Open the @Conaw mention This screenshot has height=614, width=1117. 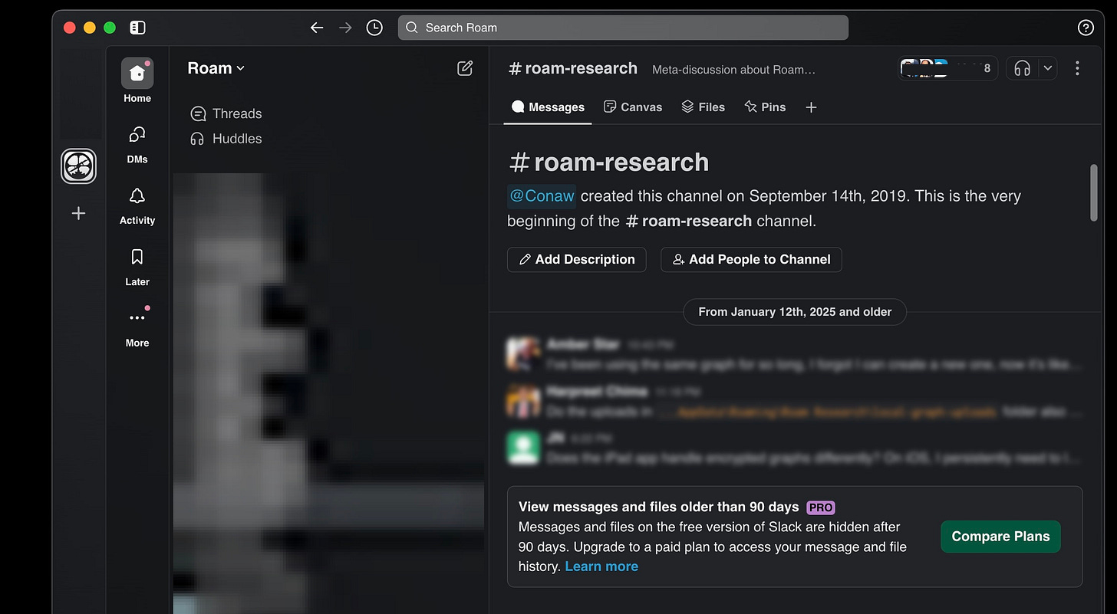pyautogui.click(x=541, y=195)
